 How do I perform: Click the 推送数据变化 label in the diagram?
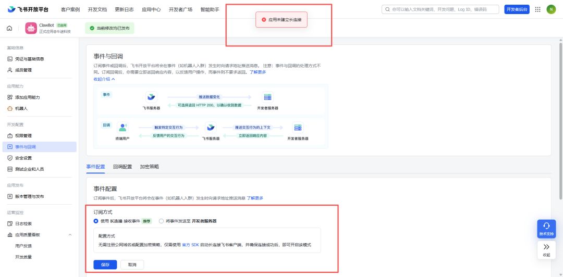pos(210,97)
